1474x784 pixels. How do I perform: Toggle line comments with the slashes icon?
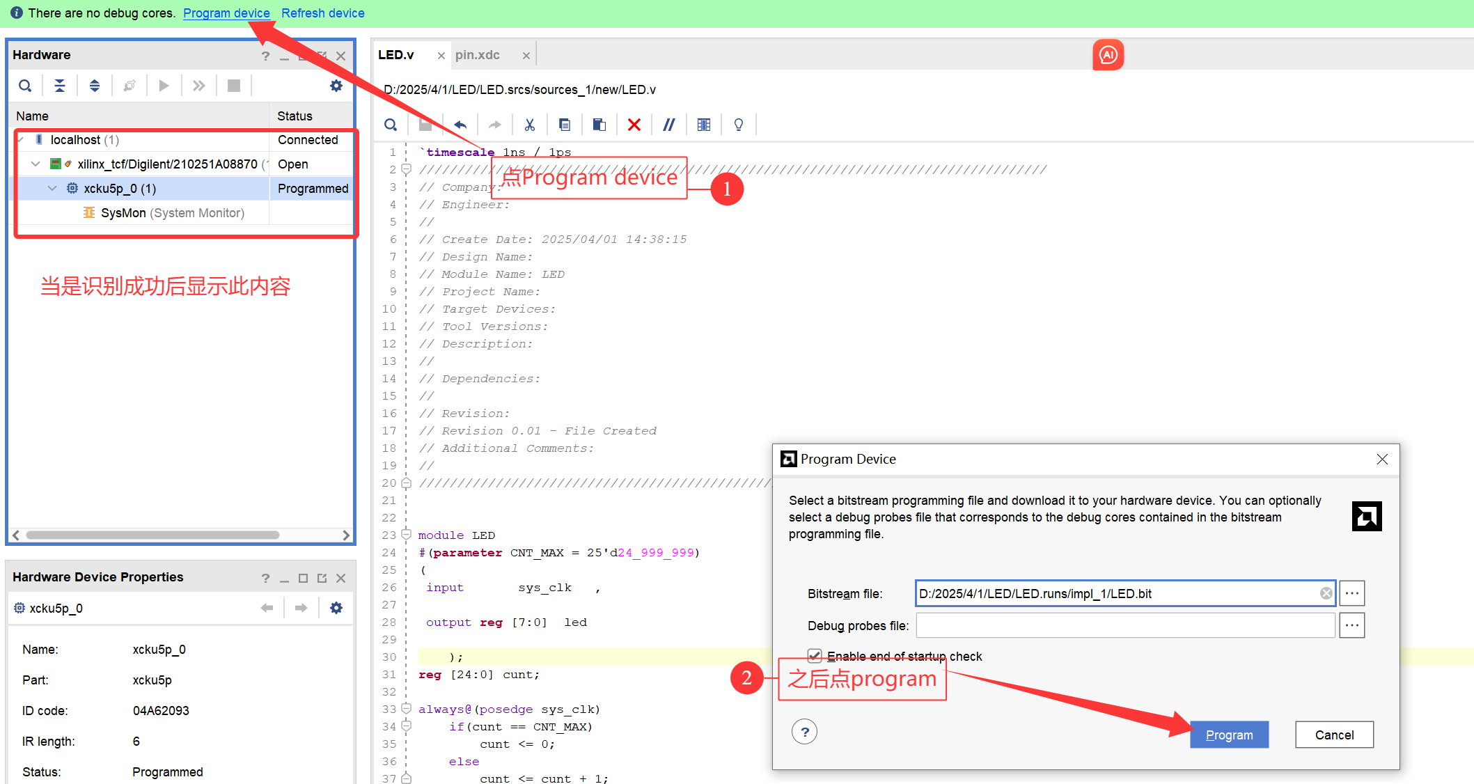click(668, 125)
